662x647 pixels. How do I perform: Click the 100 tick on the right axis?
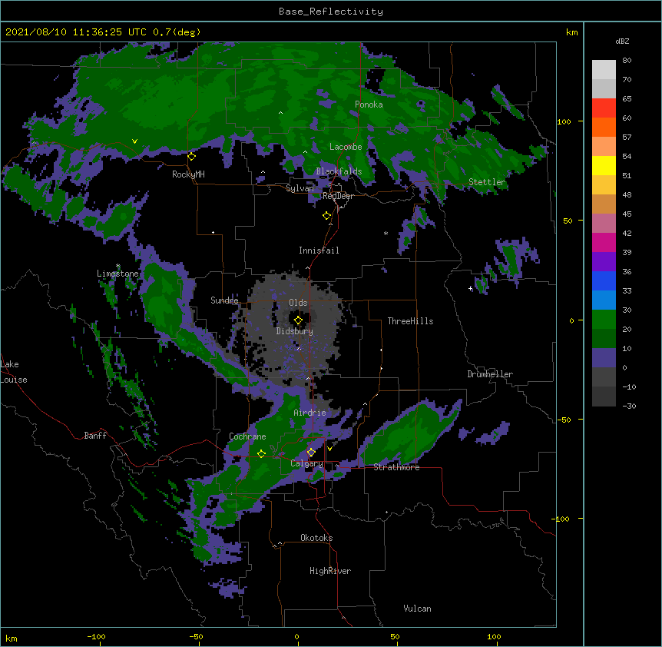click(x=564, y=121)
